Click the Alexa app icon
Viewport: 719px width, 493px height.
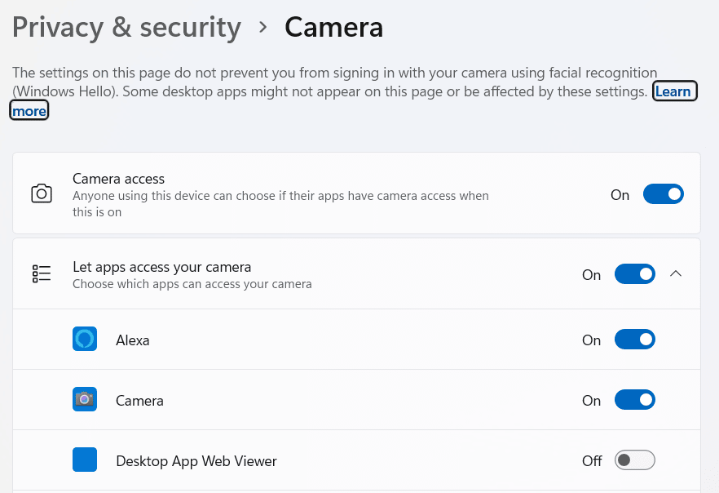[x=85, y=339]
